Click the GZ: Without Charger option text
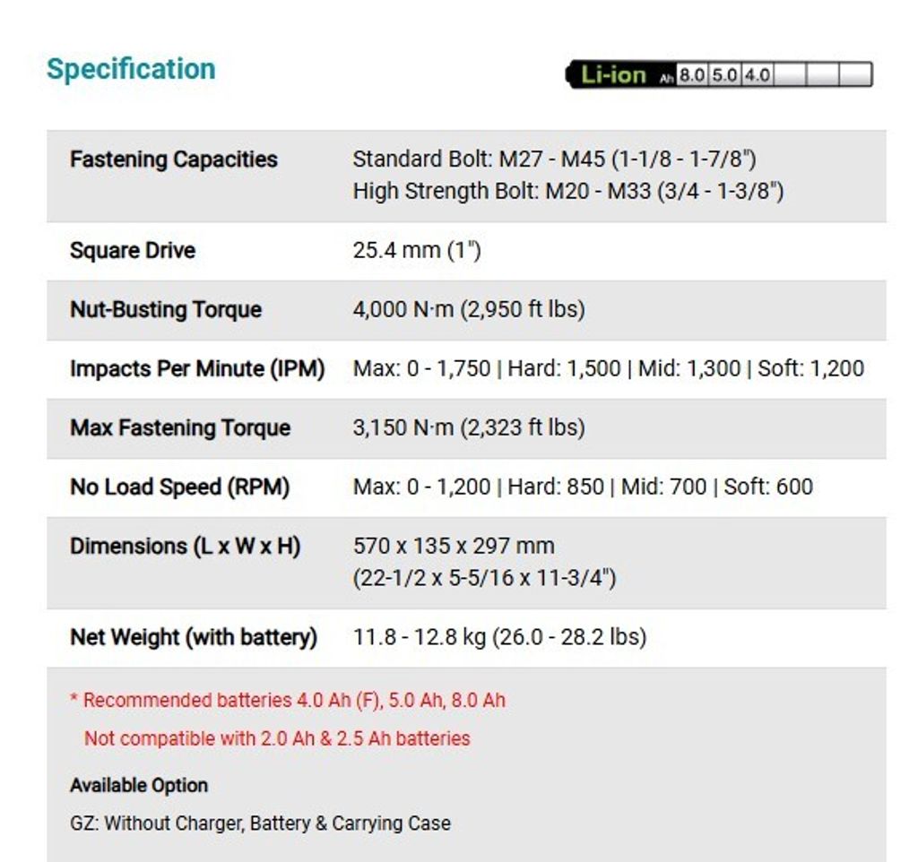 point(260,823)
